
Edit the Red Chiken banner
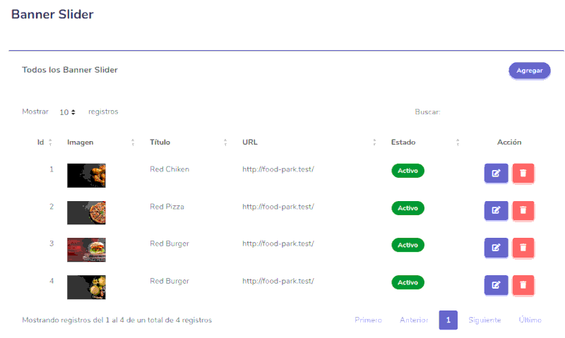pyautogui.click(x=496, y=173)
